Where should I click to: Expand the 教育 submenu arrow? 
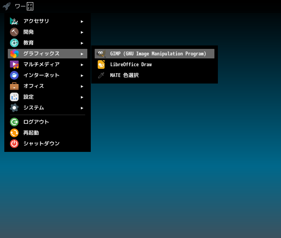(x=82, y=43)
